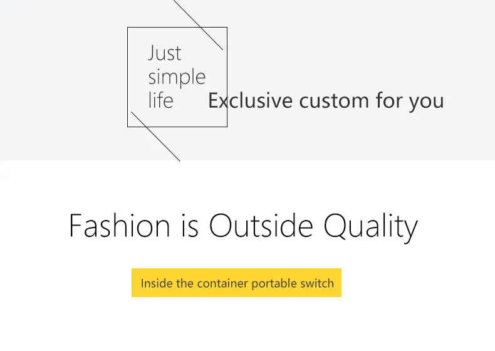Click the word "you" in the banner tagline
This screenshot has width=495, height=351.
[427, 103]
